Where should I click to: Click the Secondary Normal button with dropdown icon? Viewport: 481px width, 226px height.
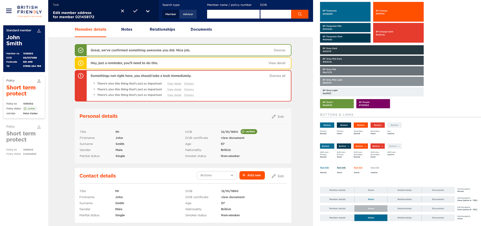click(x=360, y=146)
